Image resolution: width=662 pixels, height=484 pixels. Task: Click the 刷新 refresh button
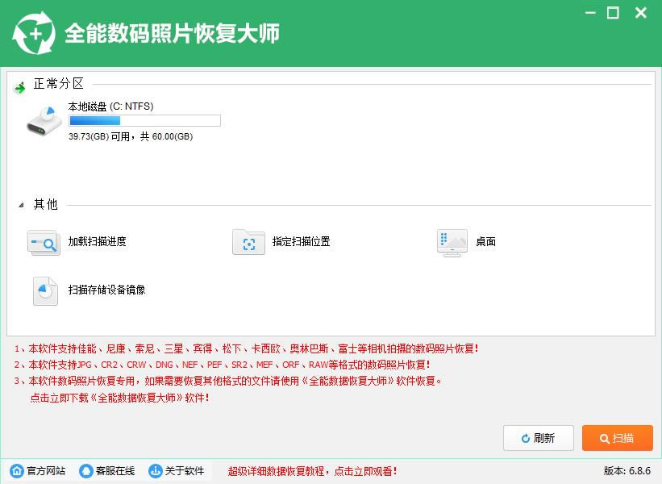tap(539, 438)
